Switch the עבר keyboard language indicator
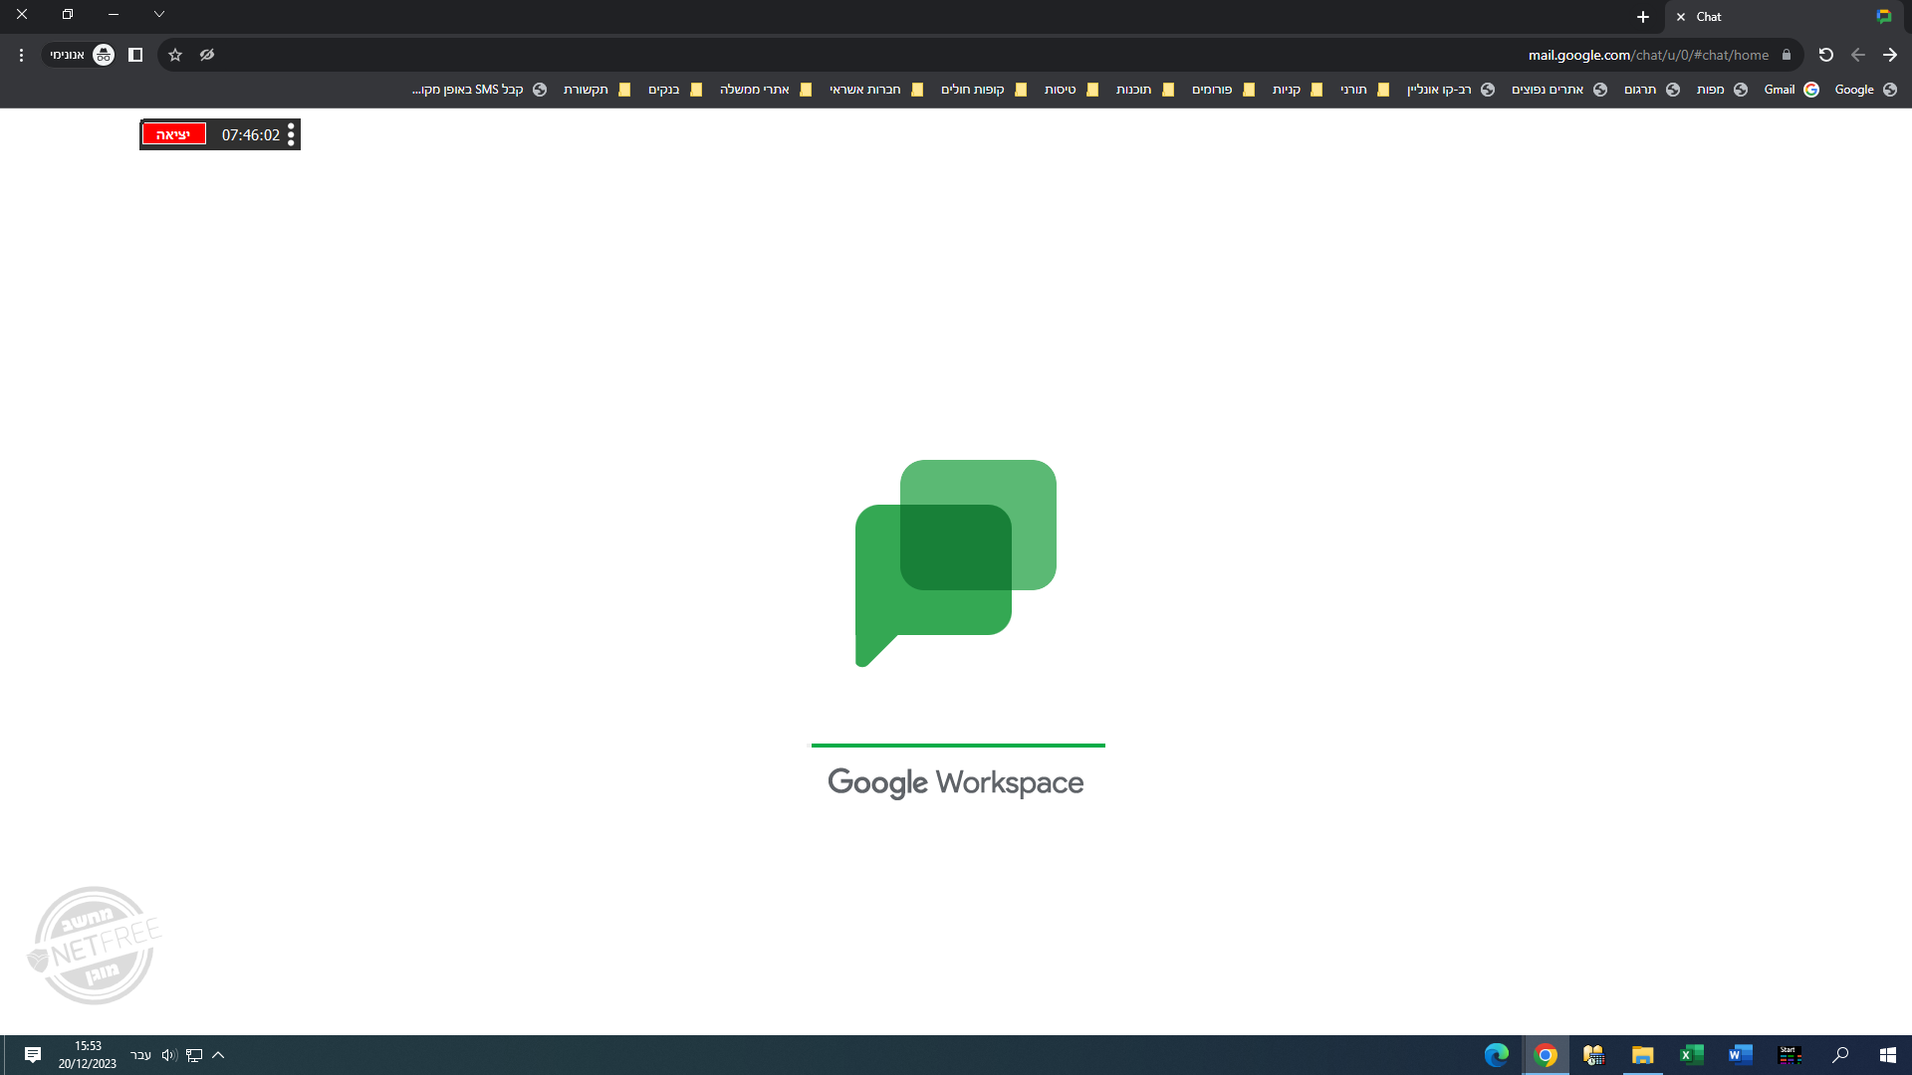 (x=141, y=1055)
